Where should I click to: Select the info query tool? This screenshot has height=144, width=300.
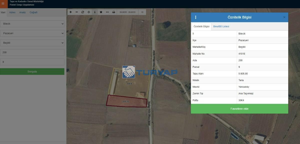95,12
